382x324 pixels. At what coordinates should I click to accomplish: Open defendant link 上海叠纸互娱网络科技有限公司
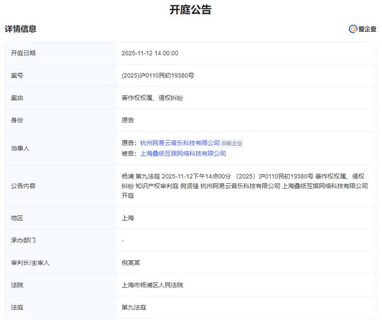tap(183, 153)
